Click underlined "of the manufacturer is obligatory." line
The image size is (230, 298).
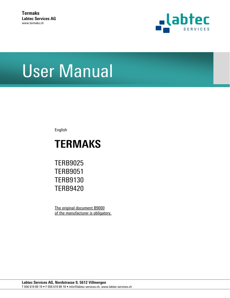click(83, 213)
